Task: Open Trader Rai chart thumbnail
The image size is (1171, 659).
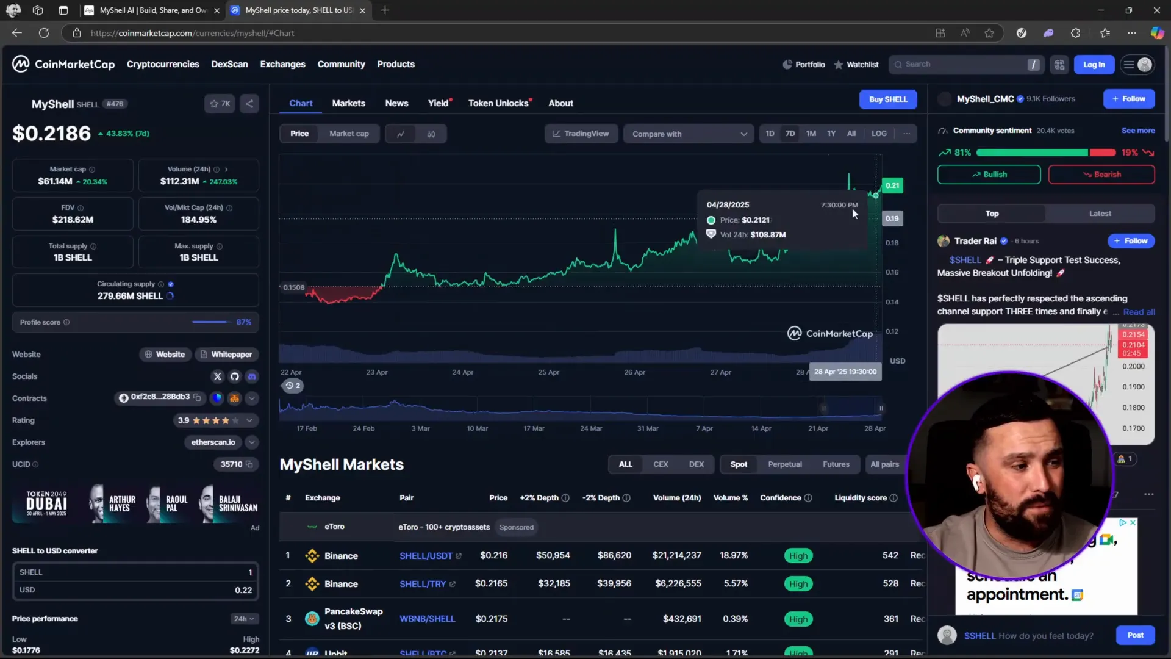Action: (x=1045, y=384)
